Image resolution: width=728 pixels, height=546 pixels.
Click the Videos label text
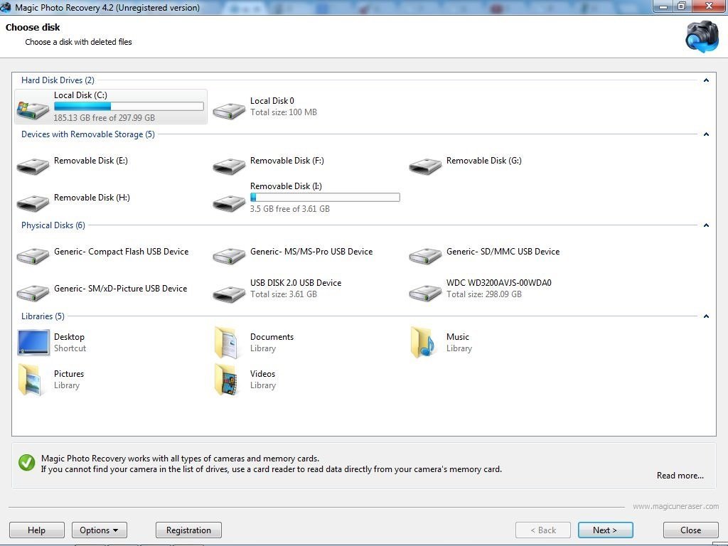click(x=263, y=374)
